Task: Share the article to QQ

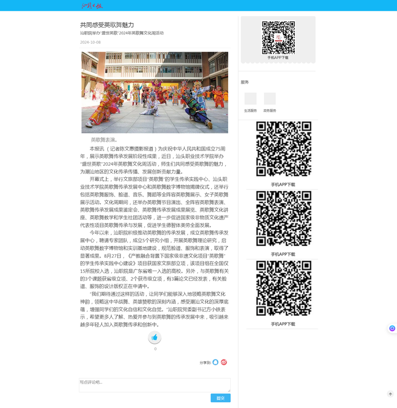Action: pyautogui.click(x=215, y=362)
